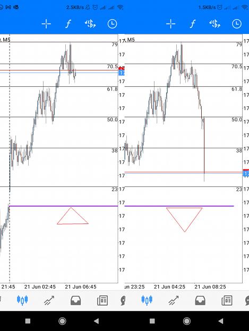
Task: Tap 23 Fibonacci label in right chart
Action: pyautogui.click(x=239, y=190)
